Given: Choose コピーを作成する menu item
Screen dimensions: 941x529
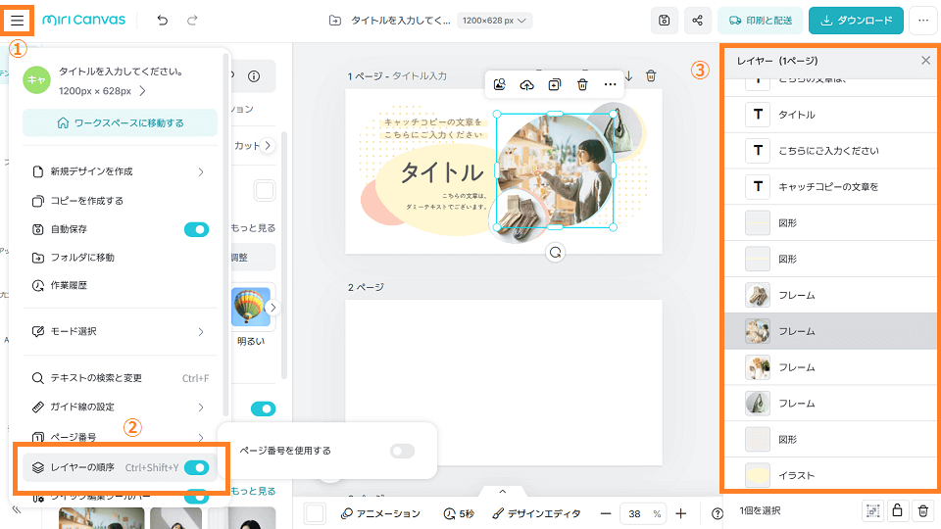Looking at the screenshot, I should point(86,201).
